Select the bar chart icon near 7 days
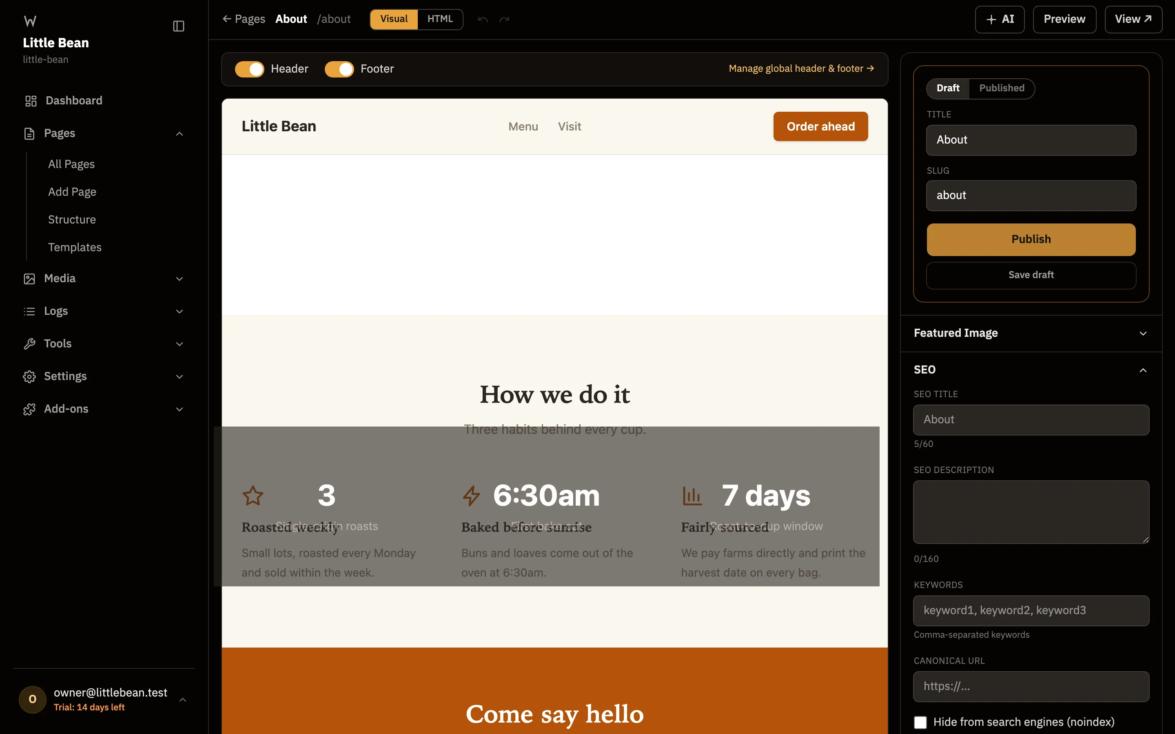Screen dimensions: 1175x734 coord(692,495)
